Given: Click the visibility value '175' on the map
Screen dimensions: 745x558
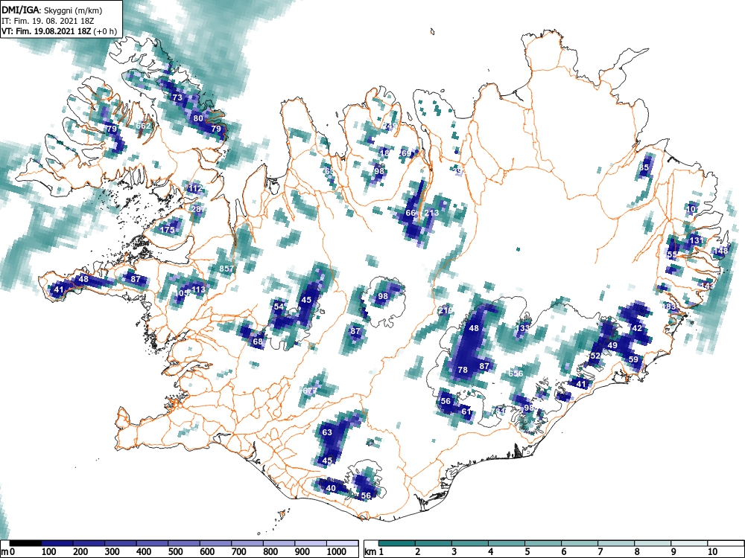Looking at the screenshot, I should [167, 230].
